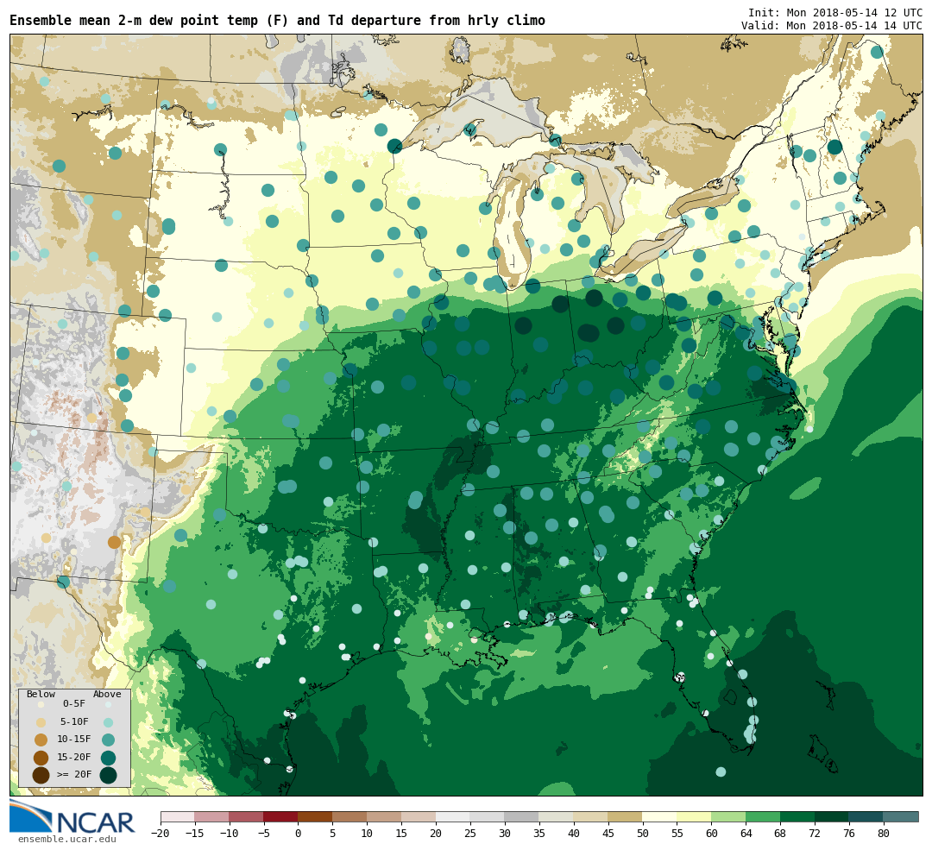Click the '0' colorbar tick label
The width and height of the screenshot is (932, 850).
[299, 834]
